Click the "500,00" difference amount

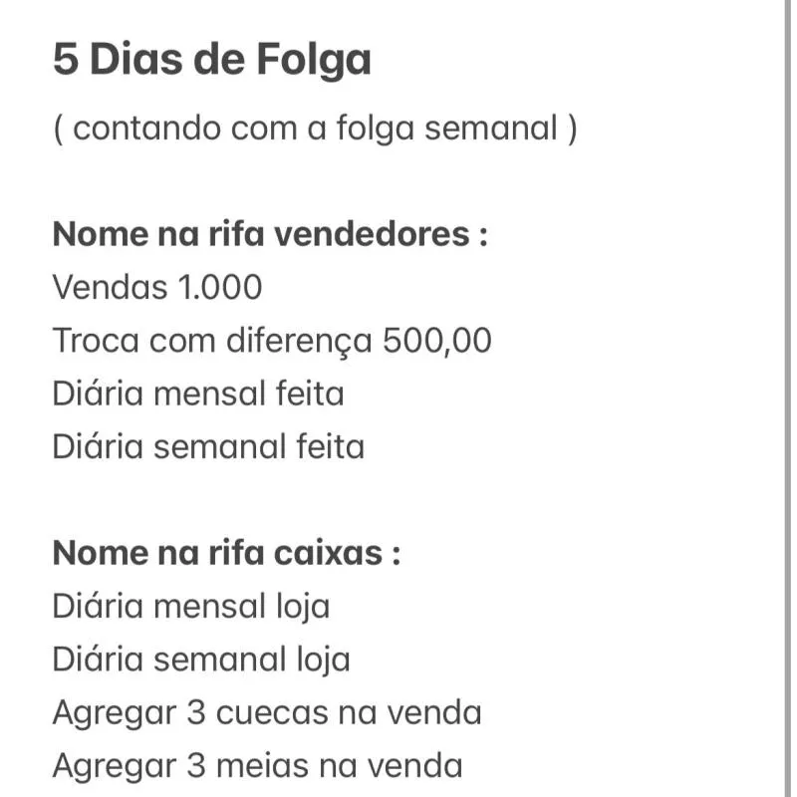click(x=437, y=341)
